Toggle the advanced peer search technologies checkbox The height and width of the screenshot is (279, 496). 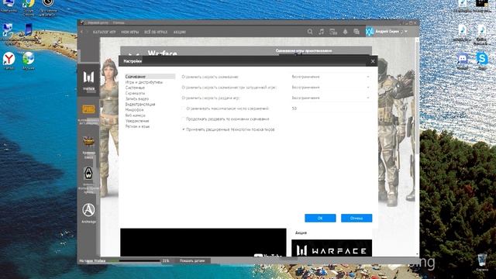[184, 129]
